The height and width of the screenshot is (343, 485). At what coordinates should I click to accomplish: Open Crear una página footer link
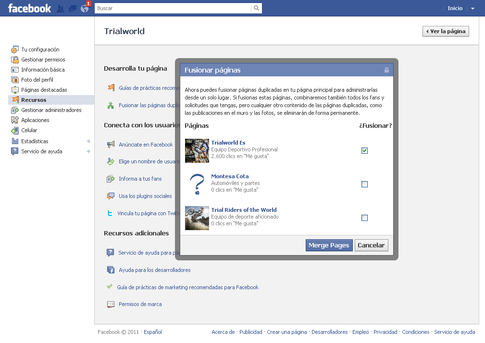click(287, 332)
